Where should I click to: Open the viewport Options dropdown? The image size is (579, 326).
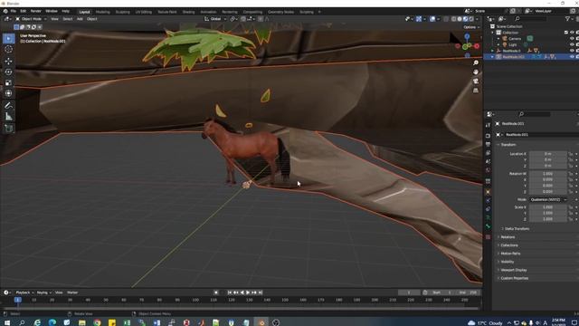coord(471,27)
